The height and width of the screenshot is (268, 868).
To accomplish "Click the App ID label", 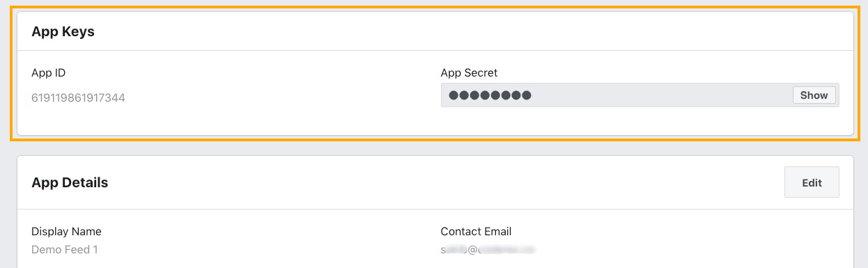I will 49,72.
